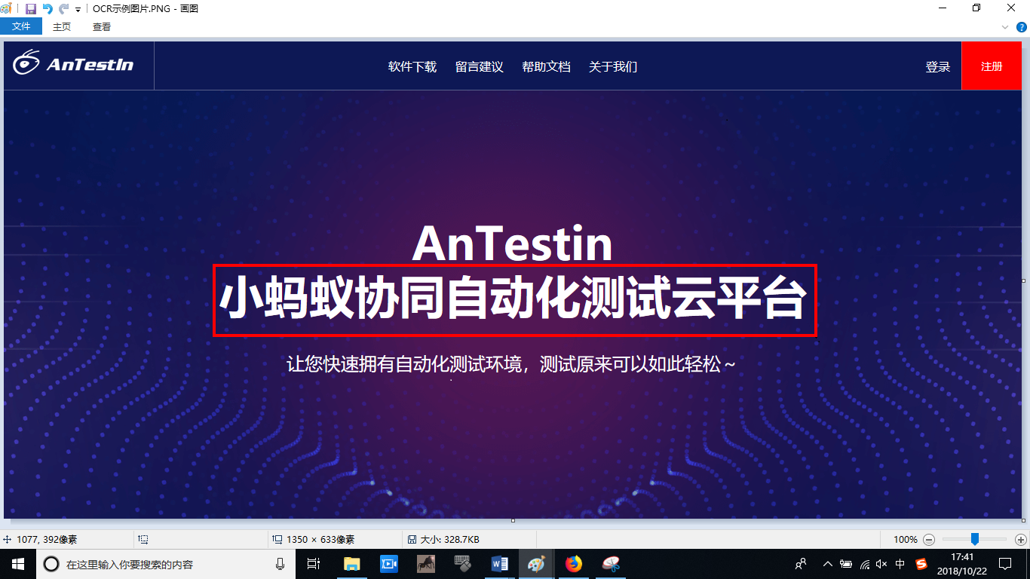
Task: Open File Explorer from the taskbar
Action: 352,564
